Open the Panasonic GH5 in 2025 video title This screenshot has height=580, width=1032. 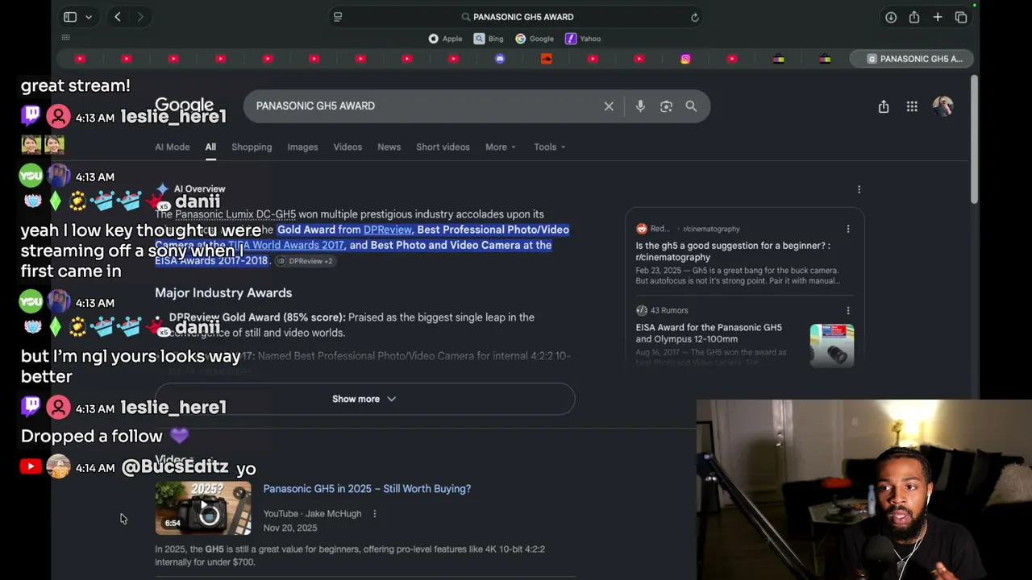pos(367,489)
